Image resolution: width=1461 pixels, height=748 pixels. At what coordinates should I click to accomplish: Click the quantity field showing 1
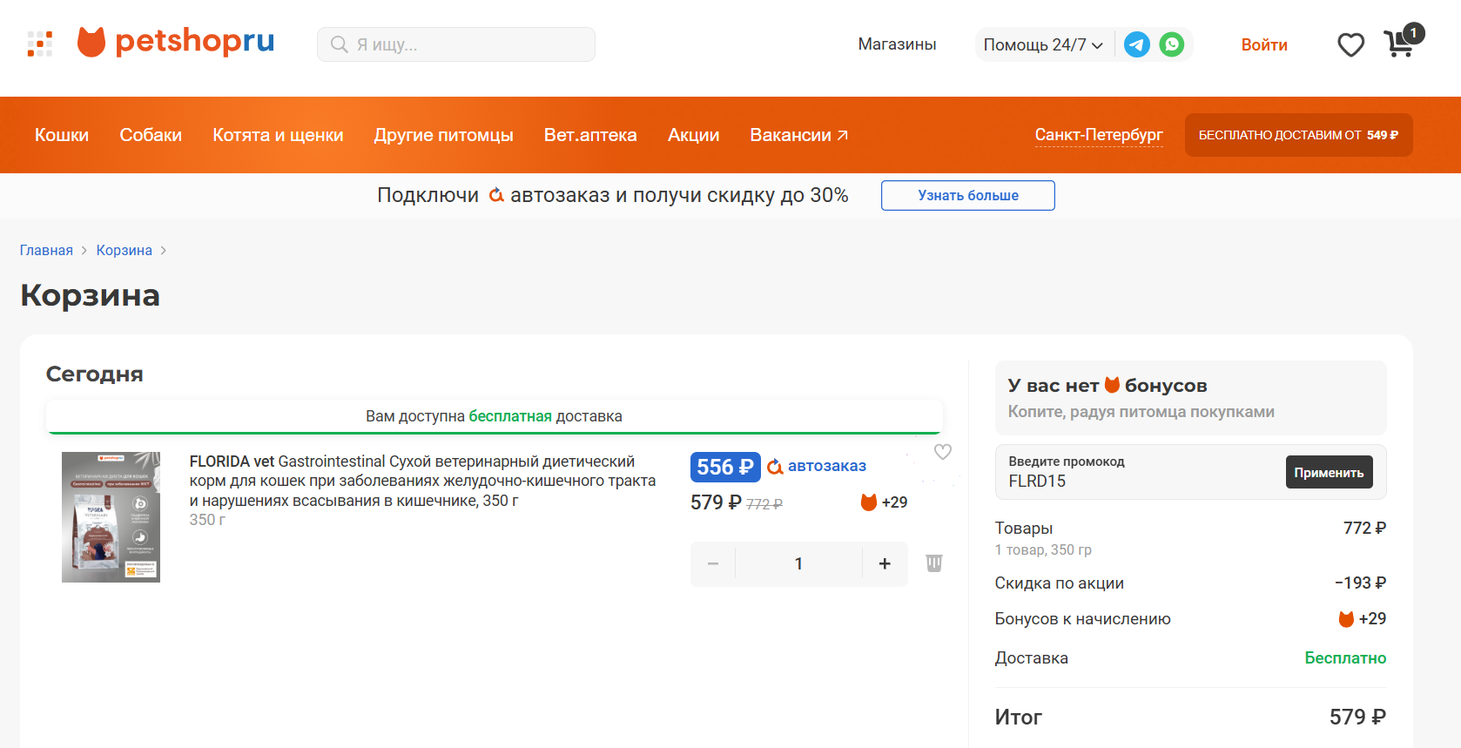(x=798, y=564)
